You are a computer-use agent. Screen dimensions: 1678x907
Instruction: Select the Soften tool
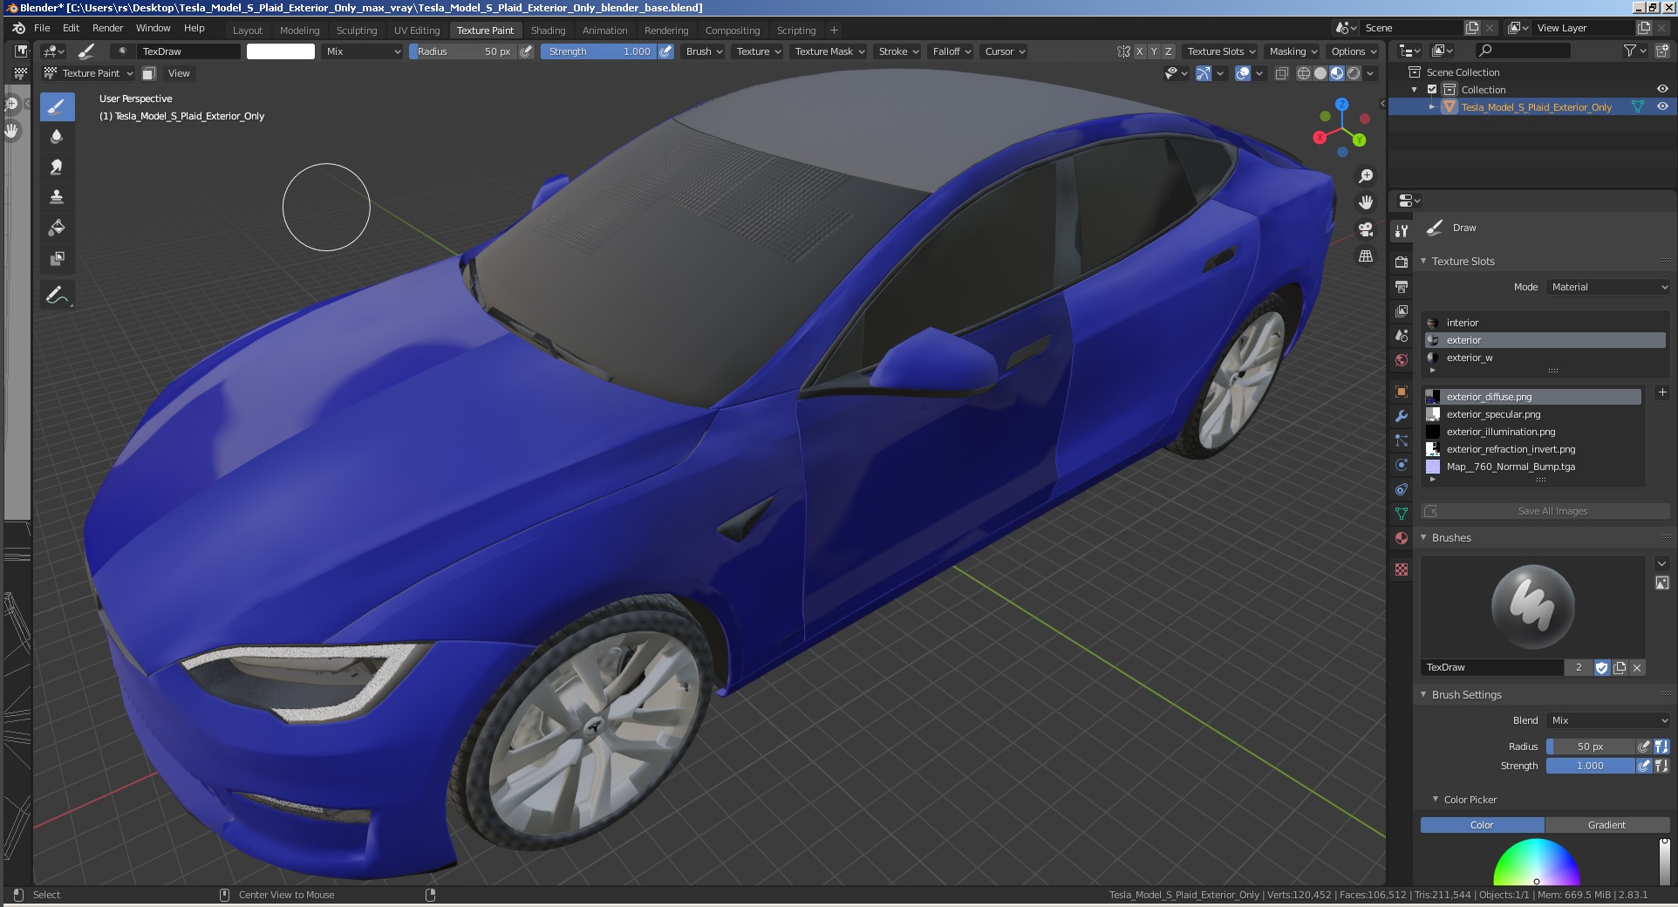click(x=57, y=136)
